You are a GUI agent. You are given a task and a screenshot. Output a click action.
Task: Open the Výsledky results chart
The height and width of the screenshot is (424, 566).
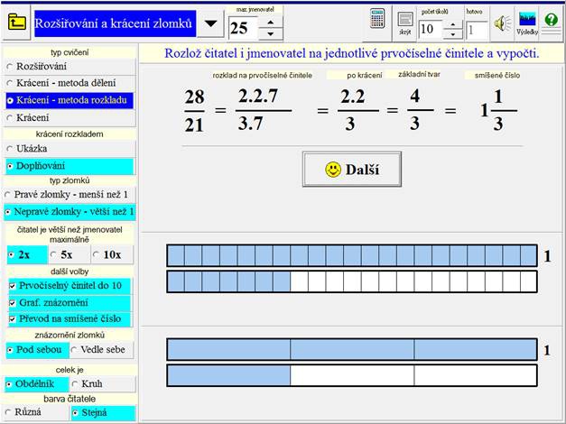click(527, 22)
